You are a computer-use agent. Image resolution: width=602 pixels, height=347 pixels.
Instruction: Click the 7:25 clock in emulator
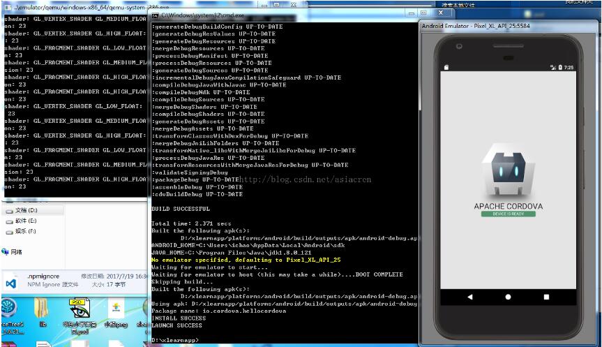[569, 67]
